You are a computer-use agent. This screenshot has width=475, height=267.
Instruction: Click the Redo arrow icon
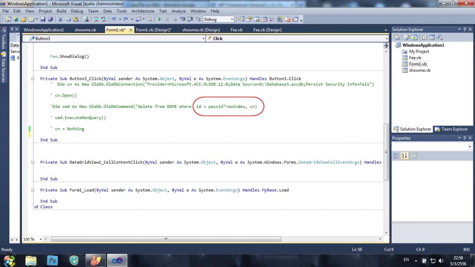pos(126,19)
